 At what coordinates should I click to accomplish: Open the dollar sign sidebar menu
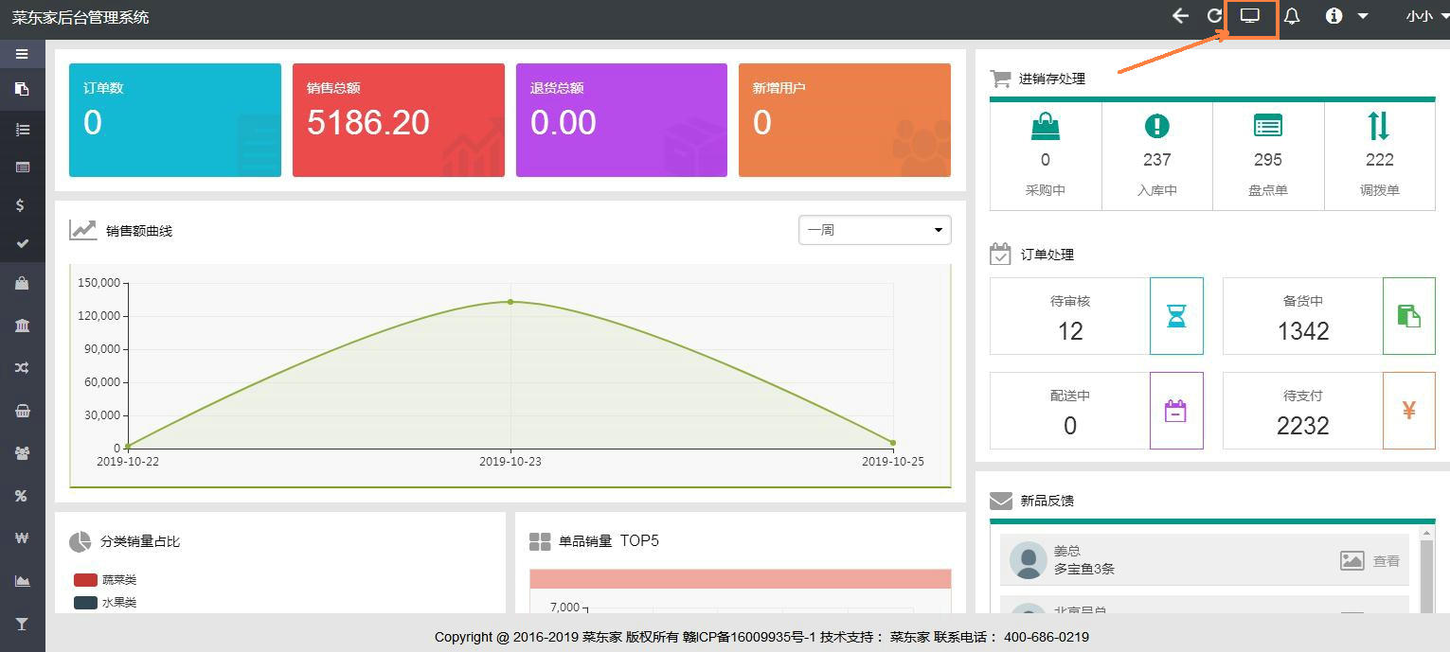coord(21,205)
